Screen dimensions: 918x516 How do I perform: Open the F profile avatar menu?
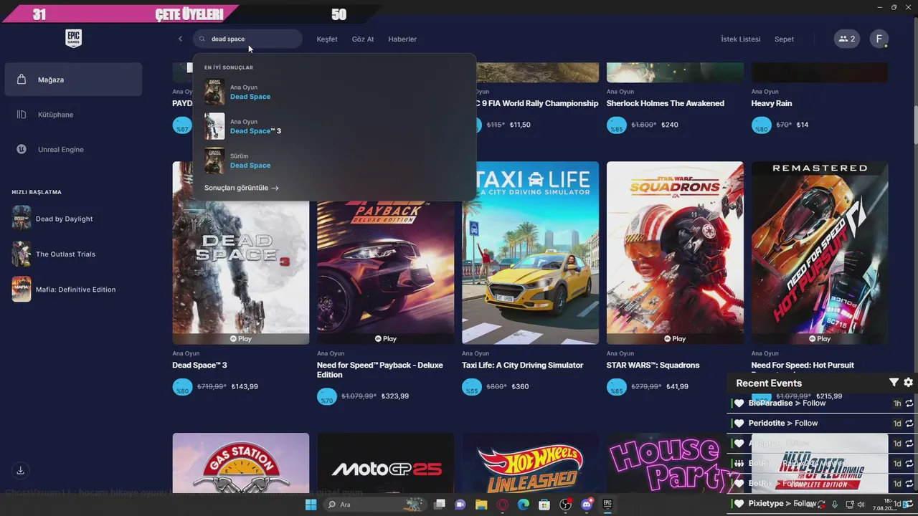coord(879,39)
